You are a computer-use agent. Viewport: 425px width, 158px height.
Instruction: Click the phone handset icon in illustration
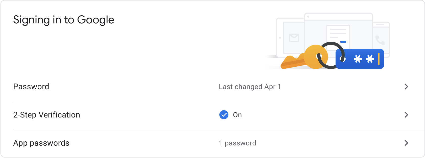(x=380, y=40)
